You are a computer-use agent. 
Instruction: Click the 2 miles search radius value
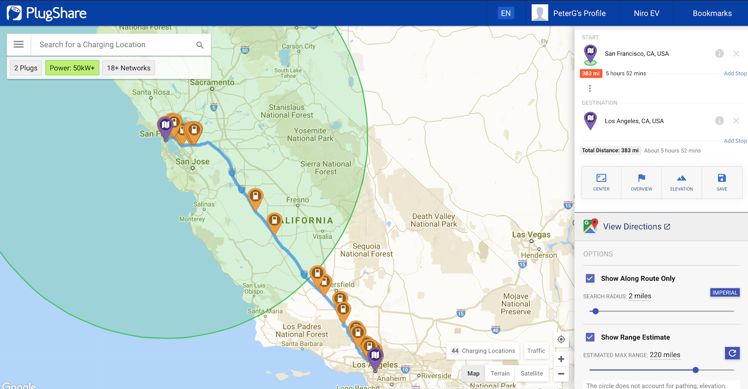(640, 296)
